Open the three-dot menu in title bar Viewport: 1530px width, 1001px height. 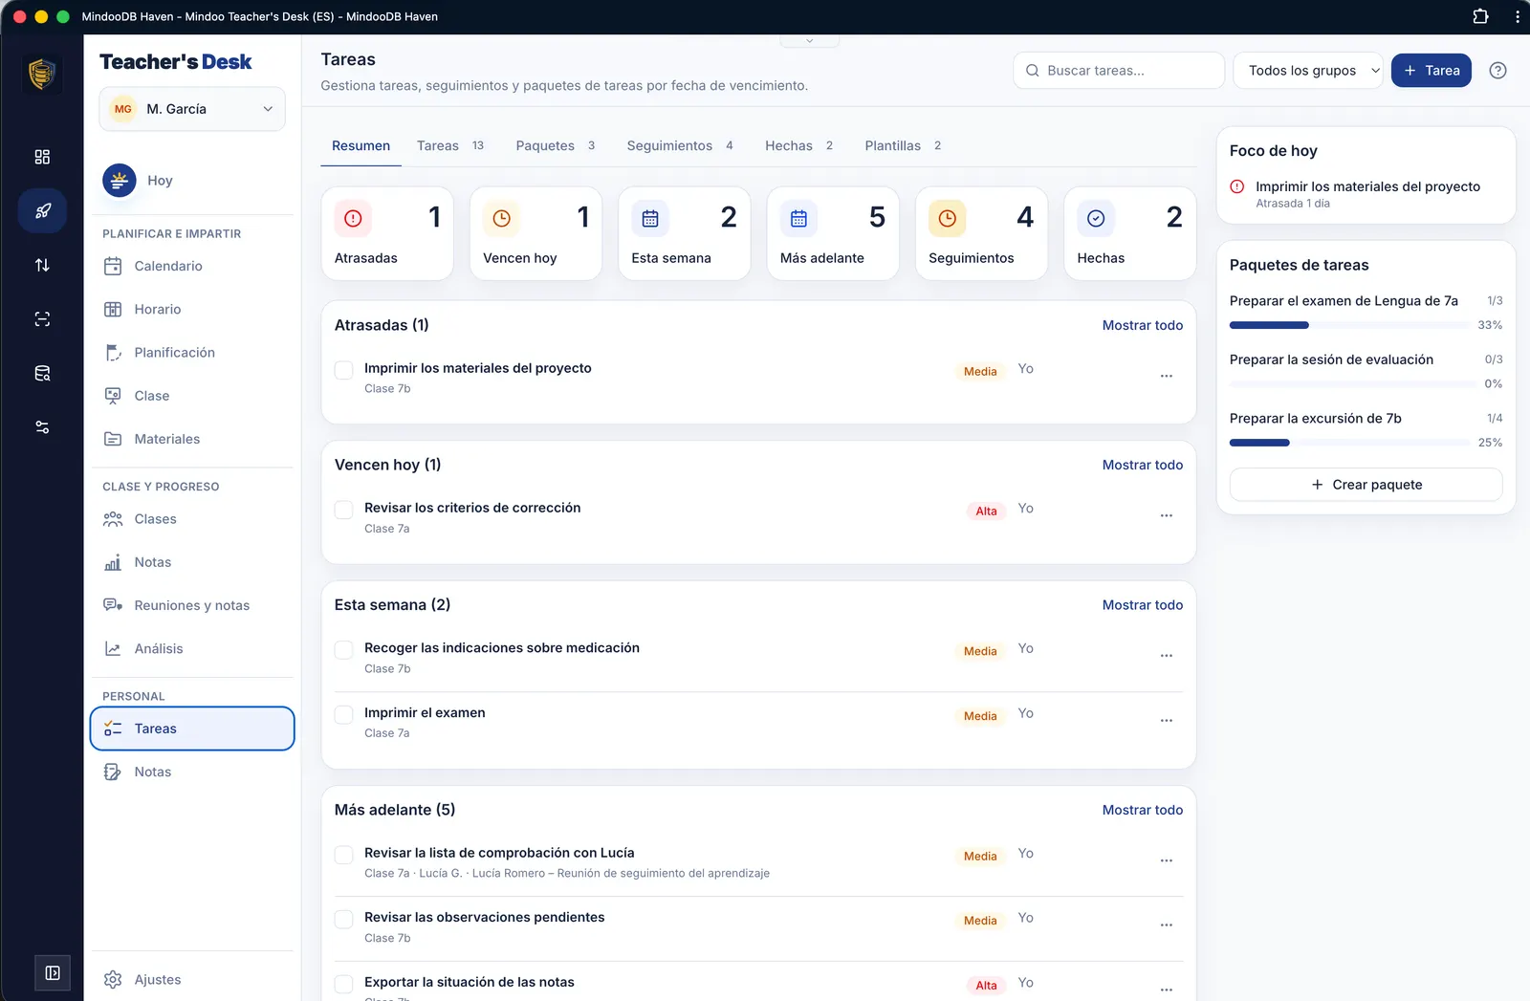point(1517,16)
